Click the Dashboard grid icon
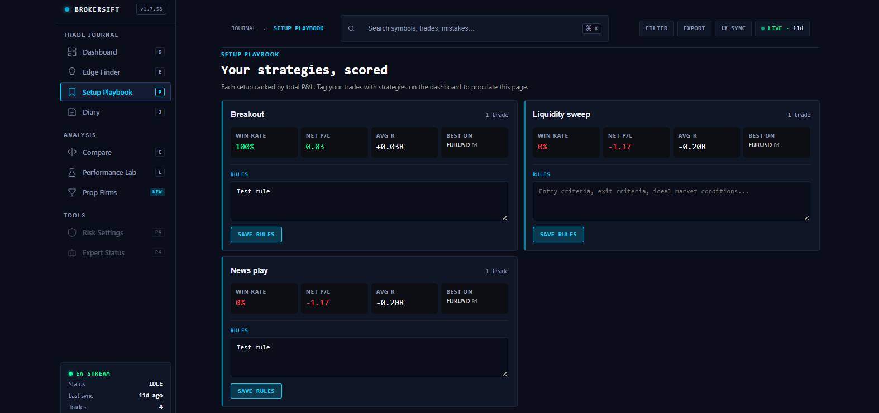879x413 pixels. coord(72,52)
